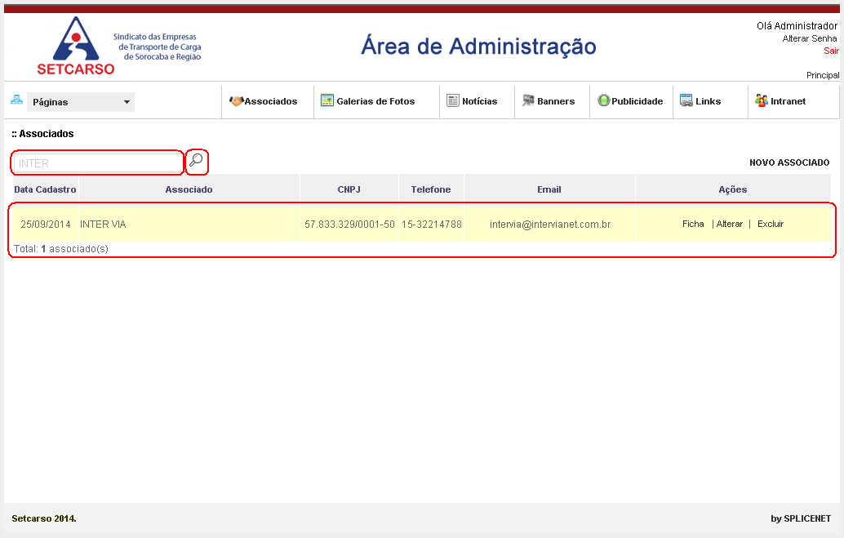Image resolution: width=844 pixels, height=538 pixels.
Task: Click the email intervia@intervianet.com.br
Action: 550,224
